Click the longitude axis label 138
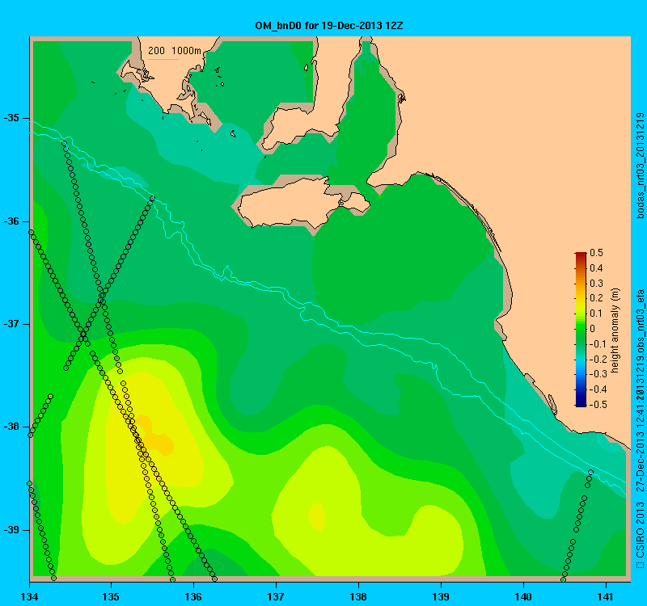647x606 pixels. (358, 596)
